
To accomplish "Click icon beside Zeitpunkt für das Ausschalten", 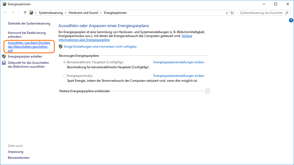I will pyautogui.click(x=4, y=63).
